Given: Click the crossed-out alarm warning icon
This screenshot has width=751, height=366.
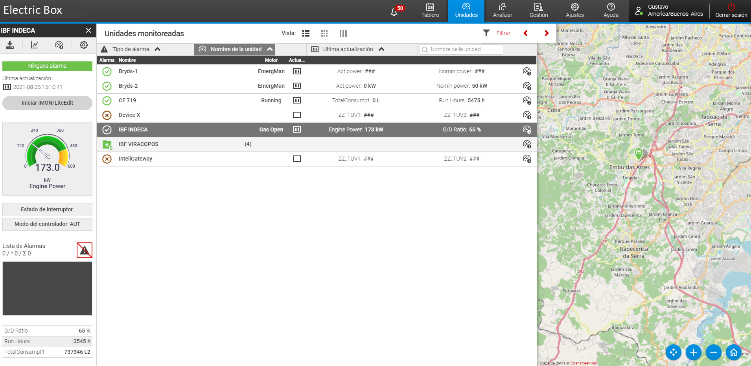Looking at the screenshot, I should point(84,250).
